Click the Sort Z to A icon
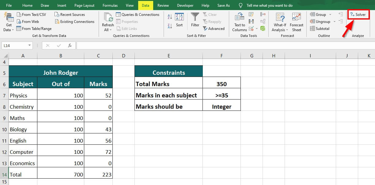This screenshot has height=185, width=375. tap(170, 26)
